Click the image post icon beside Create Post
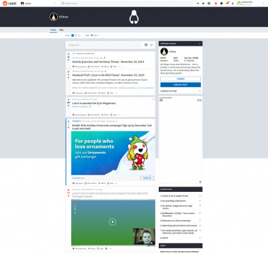Viewport: 268px width, 253px height. pyautogui.click(x=146, y=45)
